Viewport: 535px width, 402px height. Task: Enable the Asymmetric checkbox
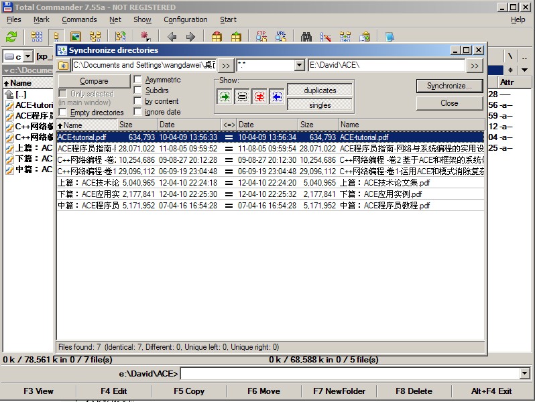[137, 80]
